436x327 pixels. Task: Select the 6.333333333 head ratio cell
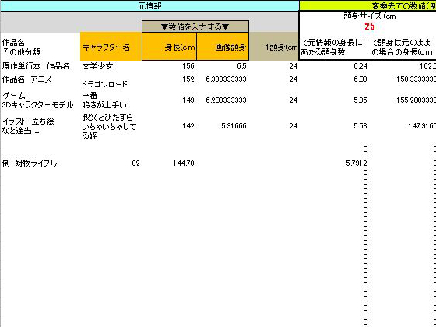[x=223, y=79]
